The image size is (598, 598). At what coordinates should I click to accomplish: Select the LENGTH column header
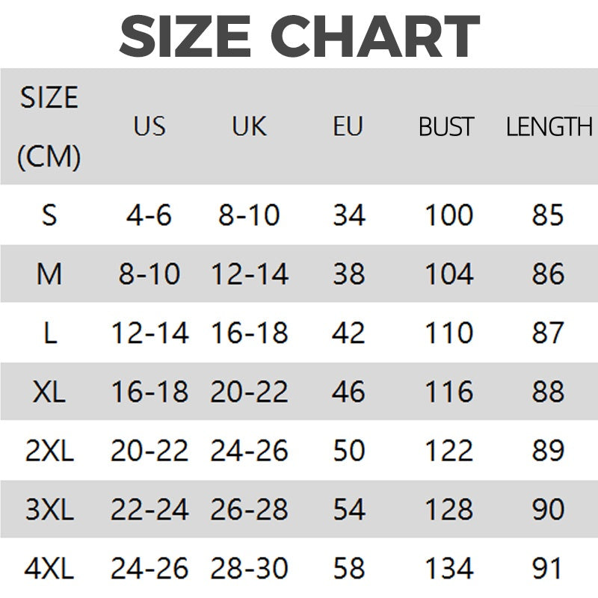point(549,126)
